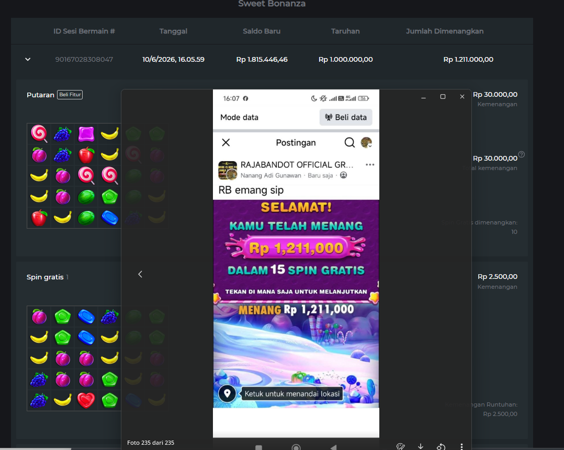Image resolution: width=564 pixels, height=450 pixels.
Task: Open the edit palette icon in the photo viewer
Action: tap(400, 447)
